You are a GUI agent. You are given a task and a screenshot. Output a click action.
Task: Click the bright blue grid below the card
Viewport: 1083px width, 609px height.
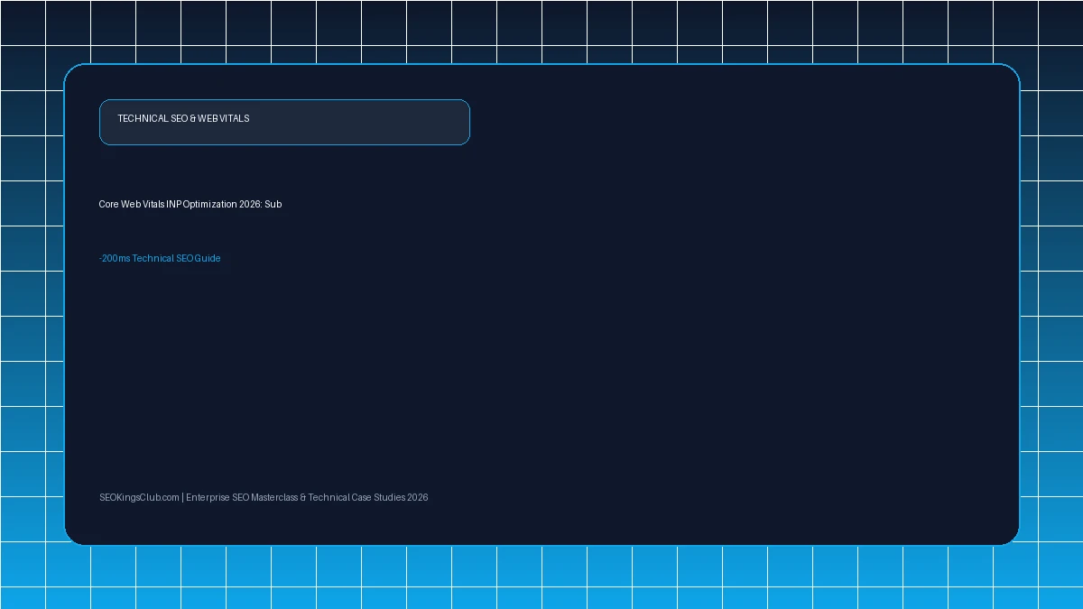tap(541, 577)
